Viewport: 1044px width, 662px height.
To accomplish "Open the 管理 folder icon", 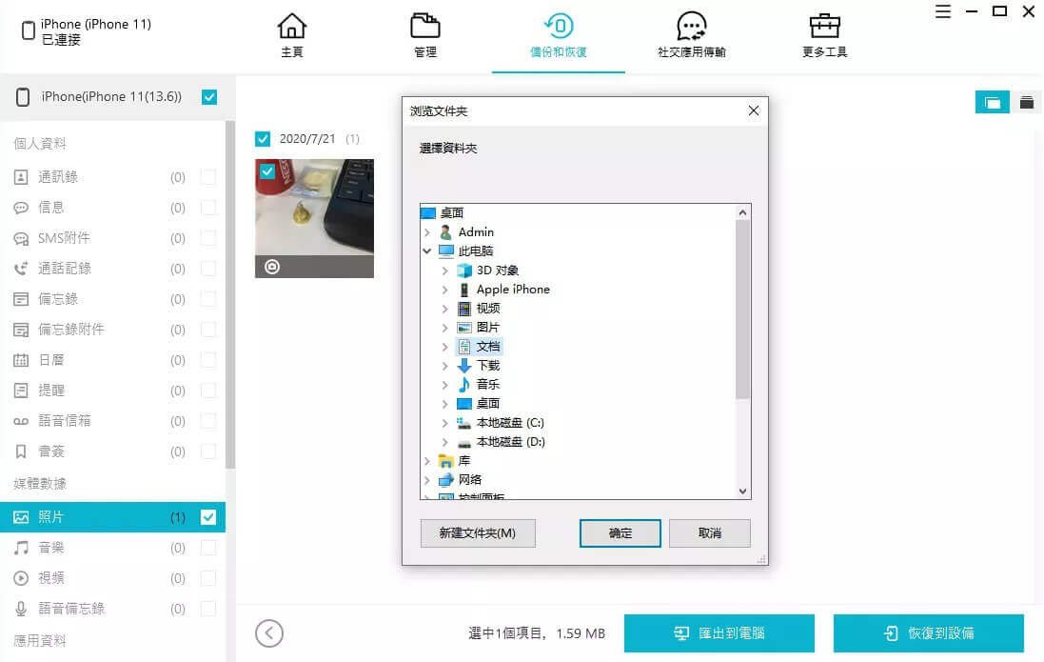I will pyautogui.click(x=425, y=27).
